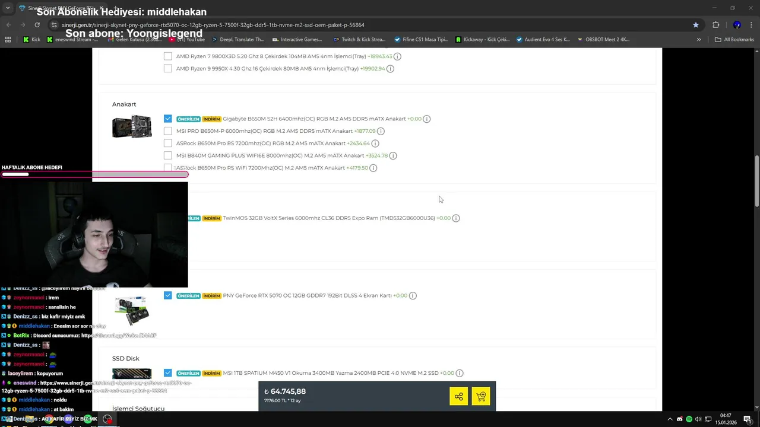Open info icon for MSI B840M GAMING PLUS
Viewport: 760px width, 427px height.
[393, 155]
